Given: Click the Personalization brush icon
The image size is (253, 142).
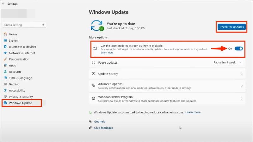Looking at the screenshot, I should [x=5, y=59].
